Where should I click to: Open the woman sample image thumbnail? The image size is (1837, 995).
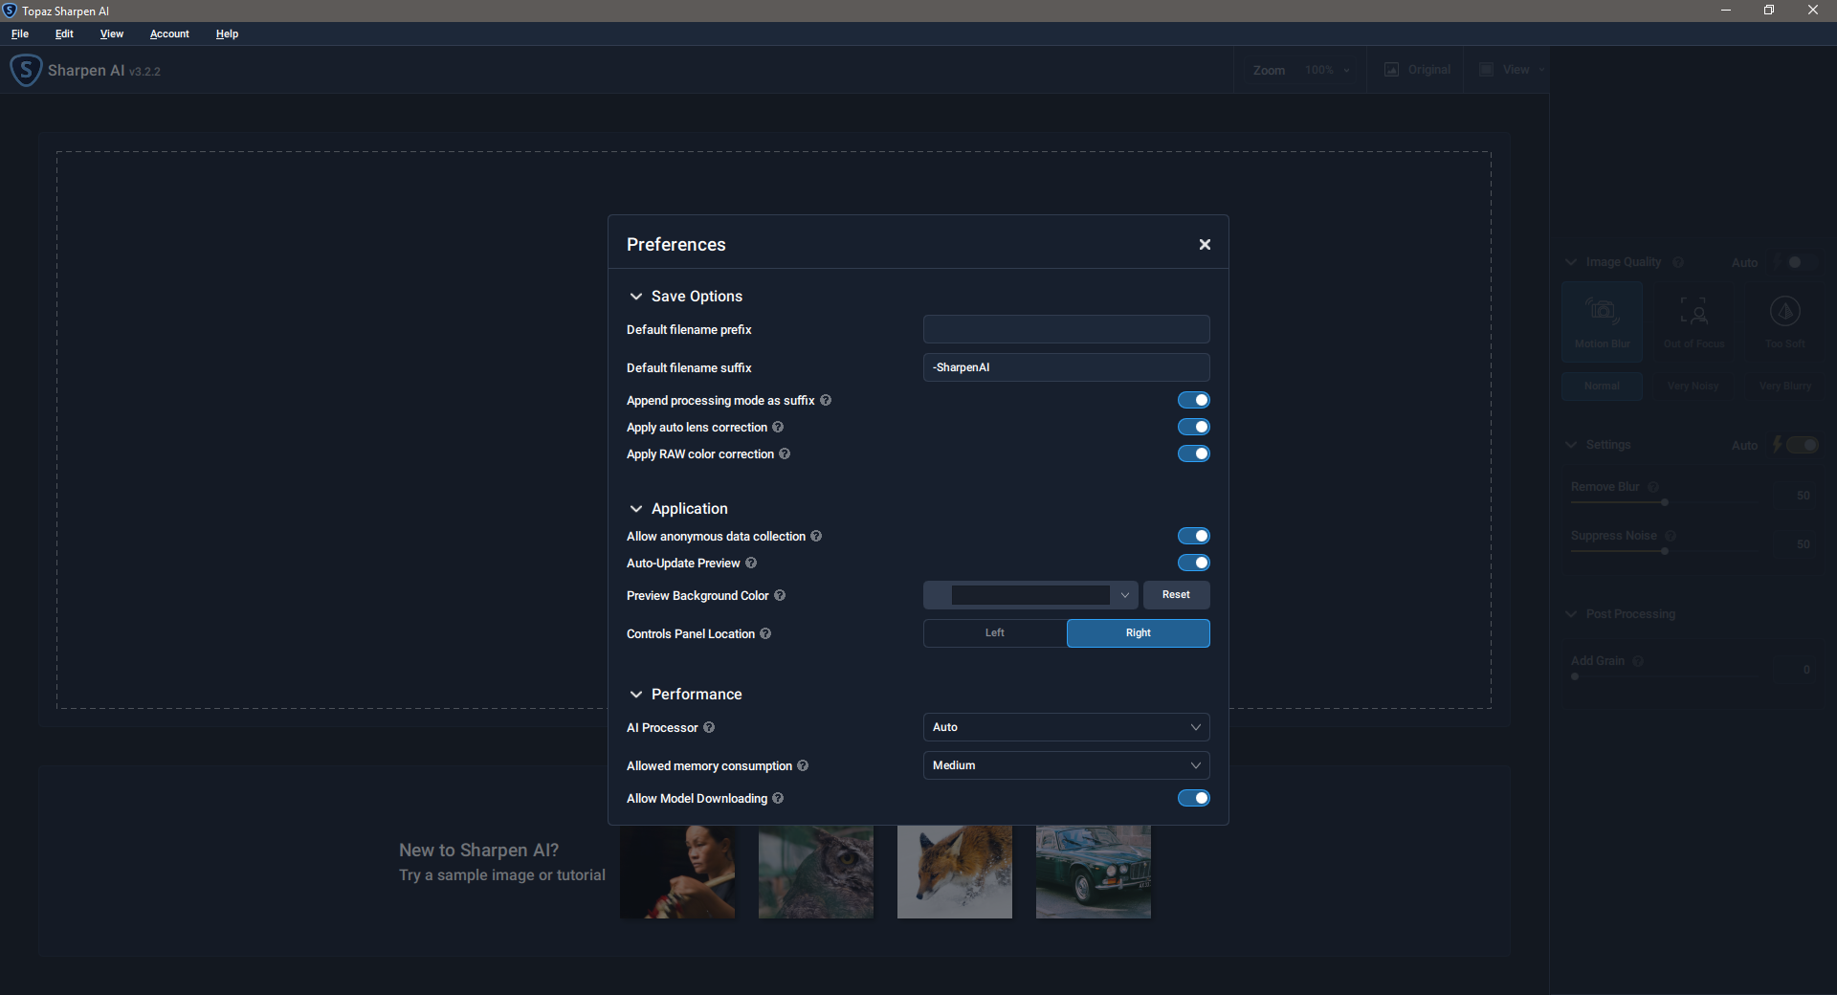[677, 872]
